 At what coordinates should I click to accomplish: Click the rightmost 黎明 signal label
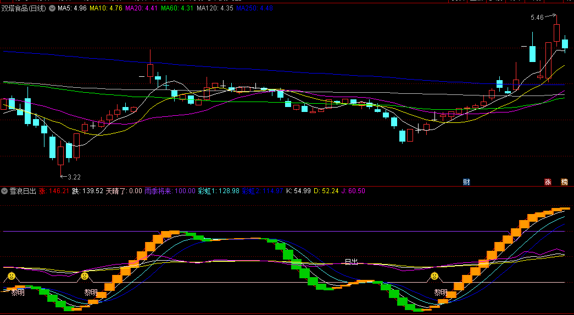tap(441, 292)
